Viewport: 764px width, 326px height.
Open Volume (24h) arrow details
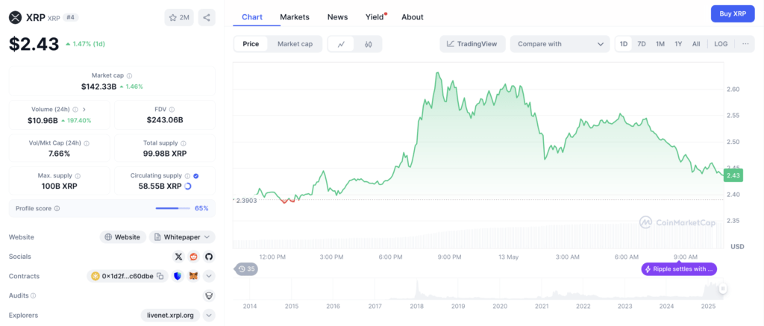coord(84,110)
